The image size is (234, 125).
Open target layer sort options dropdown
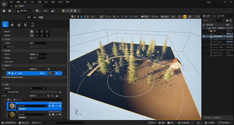[x=9, y=100]
